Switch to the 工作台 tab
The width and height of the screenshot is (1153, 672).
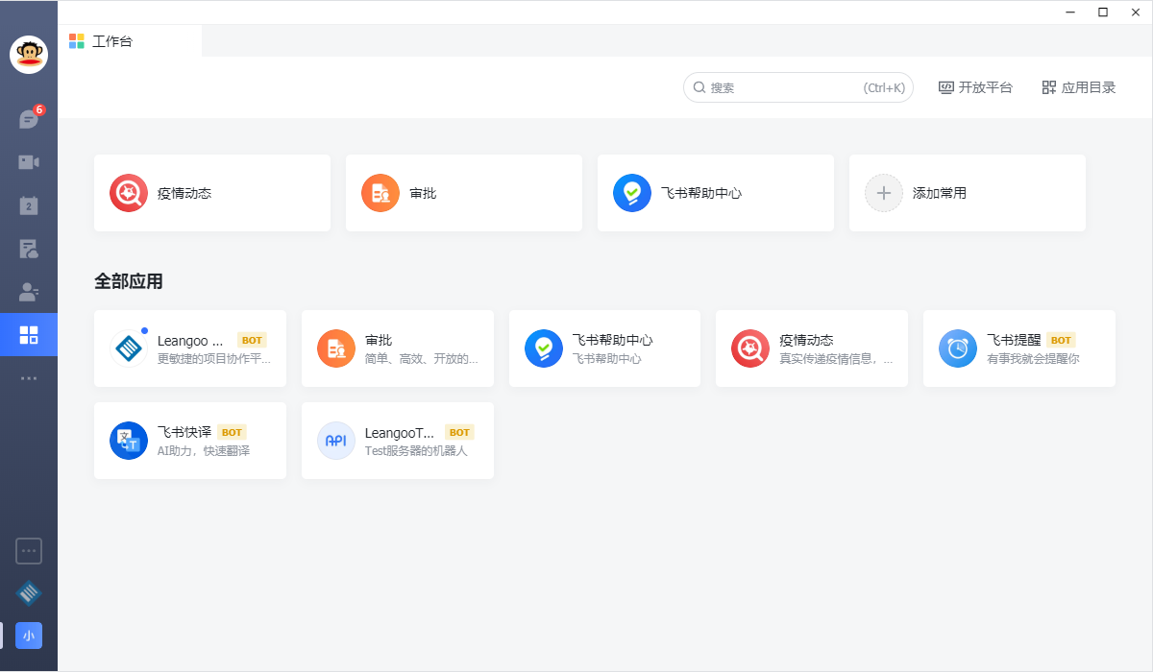112,41
